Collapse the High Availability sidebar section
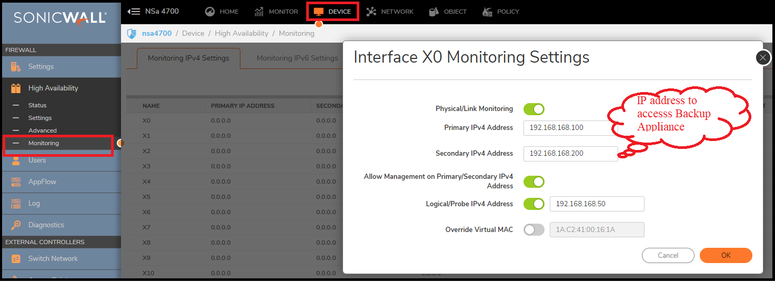775x282 pixels. point(53,88)
